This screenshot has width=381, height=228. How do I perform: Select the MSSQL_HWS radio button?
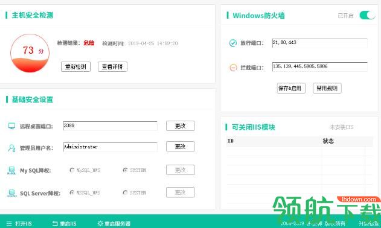coord(72,192)
